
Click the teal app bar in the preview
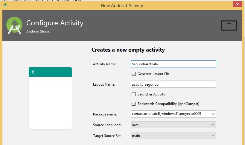coord(50,72)
